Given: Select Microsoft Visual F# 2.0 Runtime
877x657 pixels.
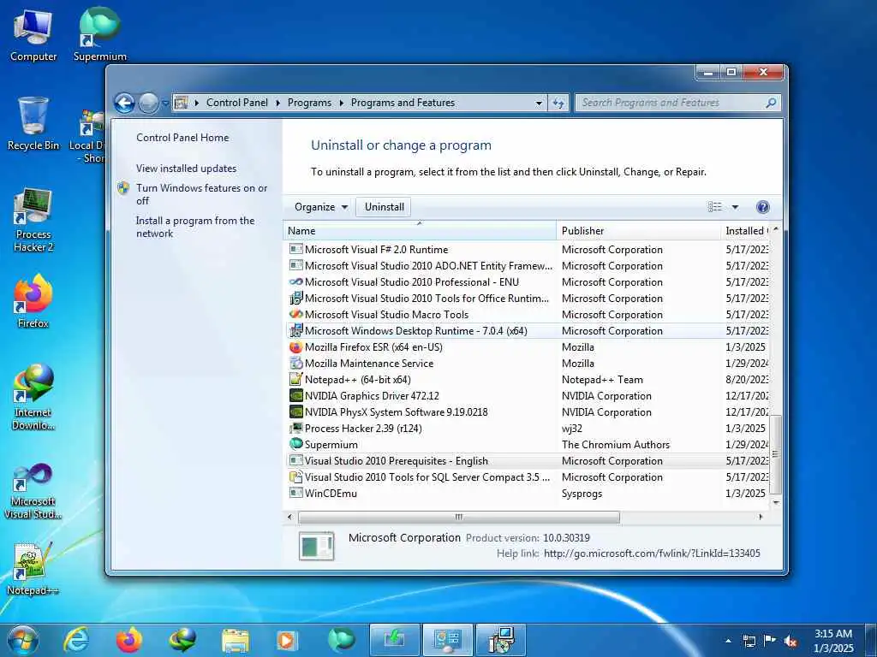Looking at the screenshot, I should [528, 250].
